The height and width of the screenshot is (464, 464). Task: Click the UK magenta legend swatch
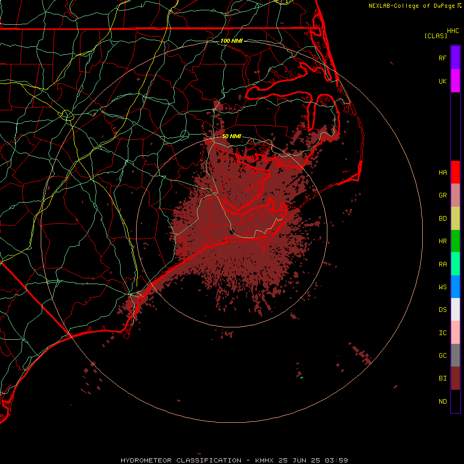click(455, 81)
